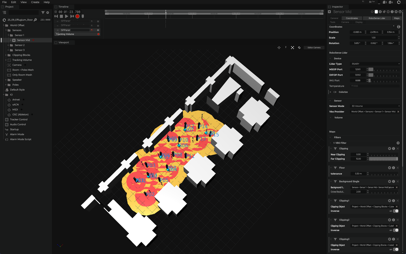Toggle the inverse switch for Clipping2

pos(396,230)
